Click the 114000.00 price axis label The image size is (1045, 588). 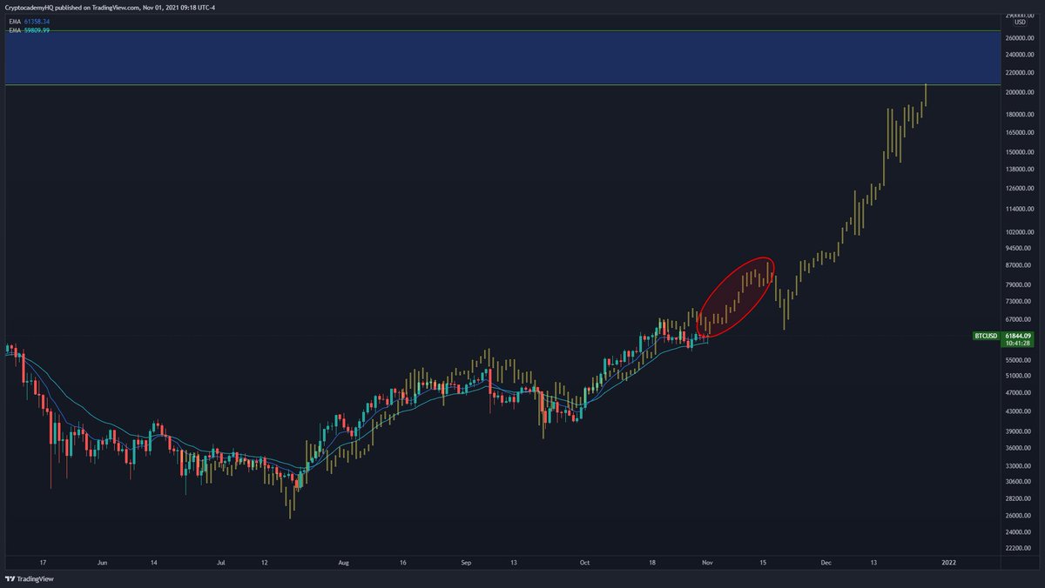click(1019, 209)
